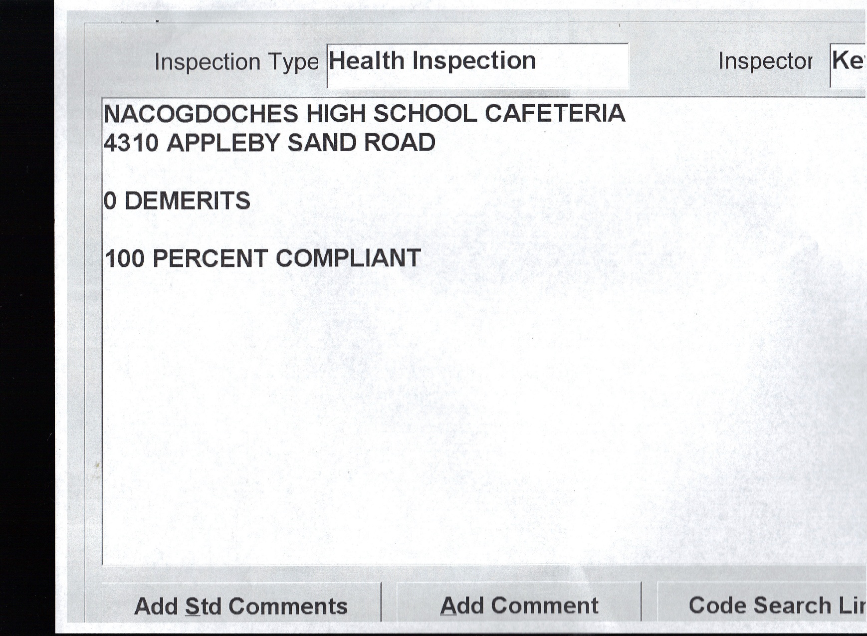Screen dimensions: 867x636
Task: Click the Add Std Comments button
Action: 241,606
